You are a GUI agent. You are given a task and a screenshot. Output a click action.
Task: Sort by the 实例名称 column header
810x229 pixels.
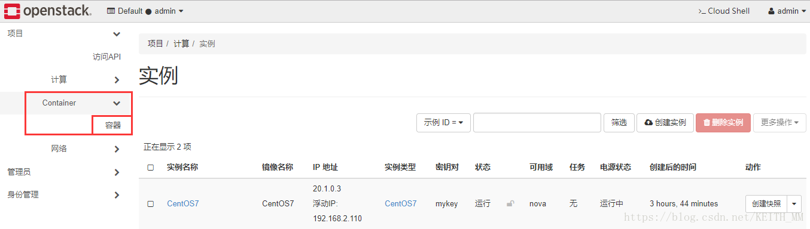click(x=182, y=168)
